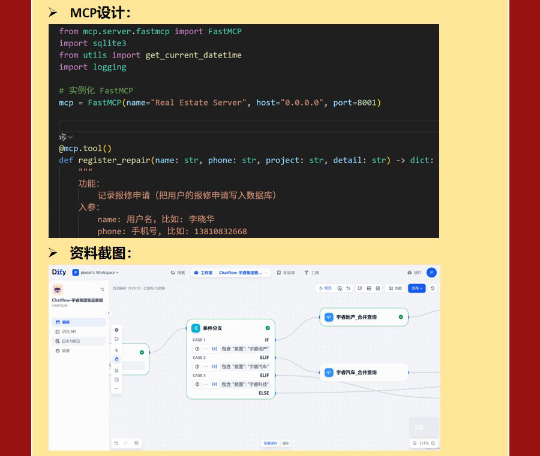Click the 条件分支 node icon

click(x=196, y=328)
